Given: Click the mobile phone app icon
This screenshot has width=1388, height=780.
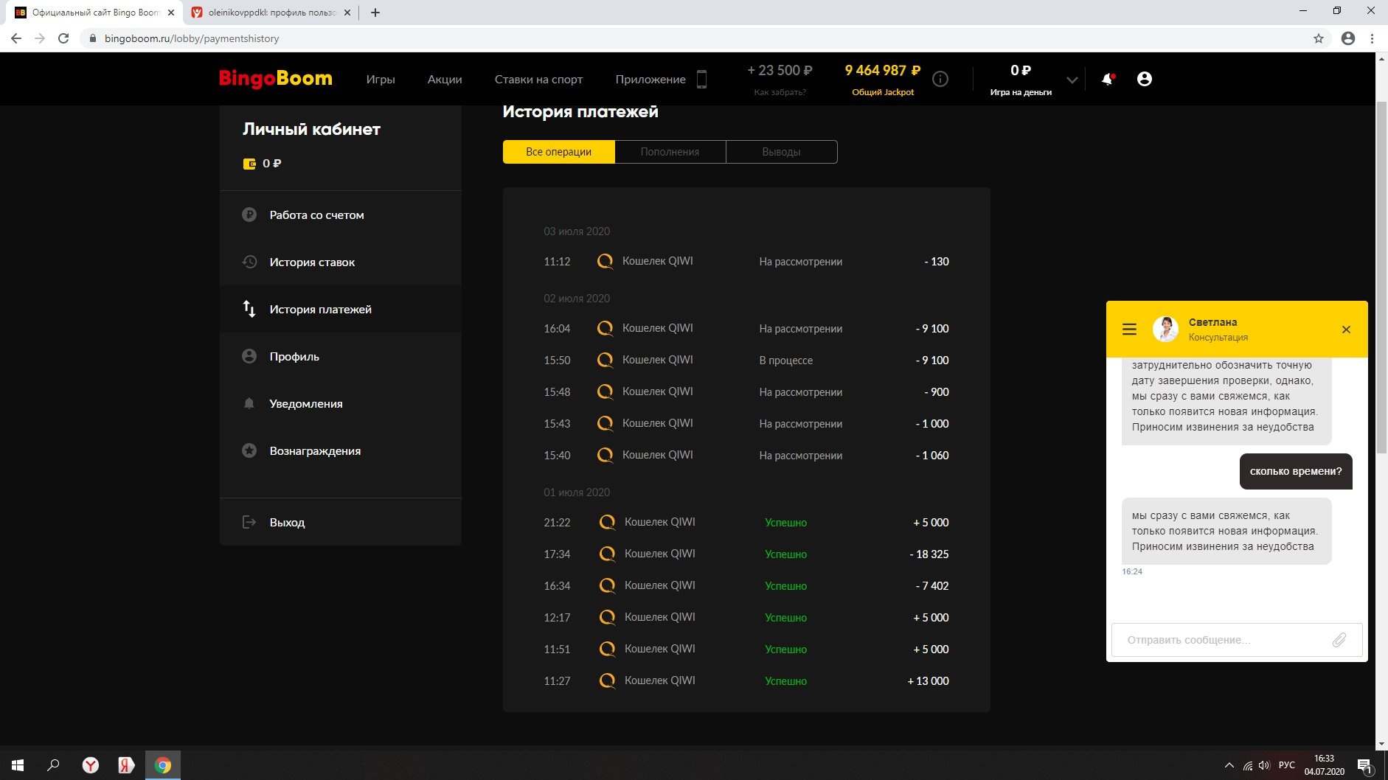Looking at the screenshot, I should point(701,79).
